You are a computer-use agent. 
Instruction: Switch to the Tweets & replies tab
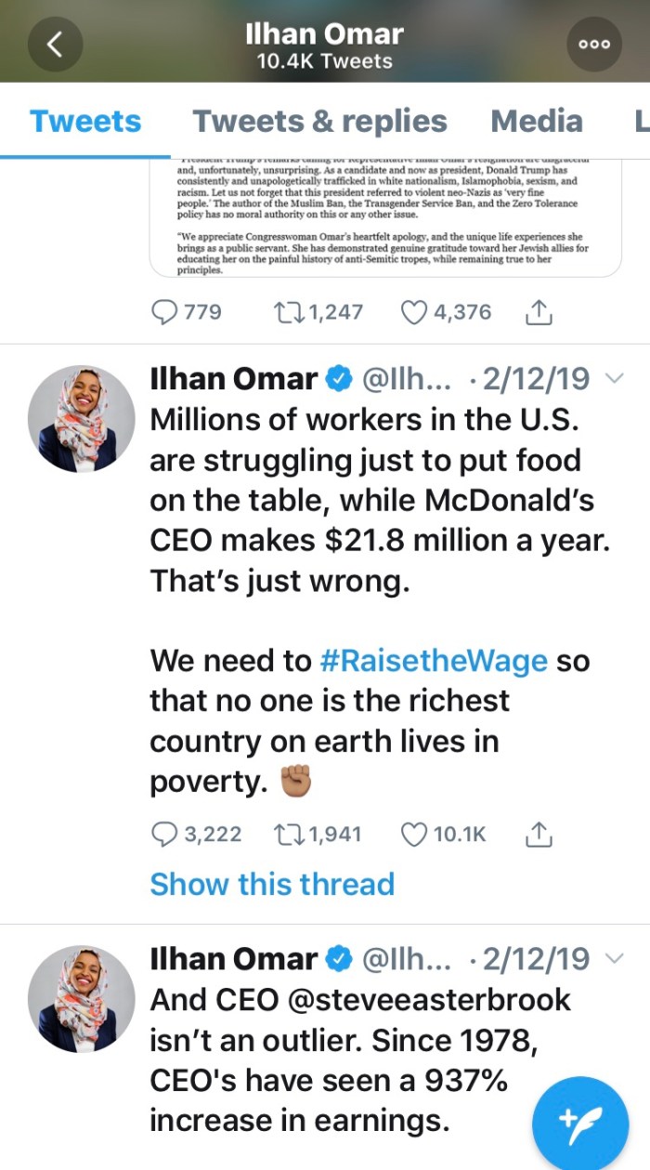319,121
